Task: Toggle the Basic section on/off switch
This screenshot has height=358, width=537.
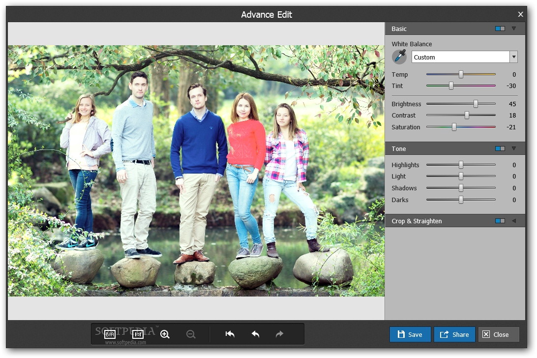Action: 500,29
